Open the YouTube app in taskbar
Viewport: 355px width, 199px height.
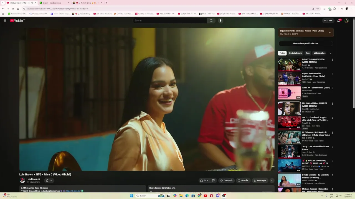[x=205, y=196]
